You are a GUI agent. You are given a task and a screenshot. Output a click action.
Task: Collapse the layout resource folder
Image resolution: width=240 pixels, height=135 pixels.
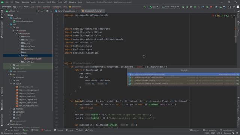(x=11, y=84)
